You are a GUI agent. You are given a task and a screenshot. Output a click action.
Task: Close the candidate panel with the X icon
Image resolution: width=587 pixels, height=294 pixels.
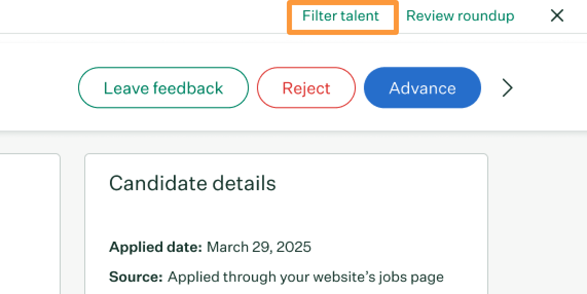tap(557, 16)
